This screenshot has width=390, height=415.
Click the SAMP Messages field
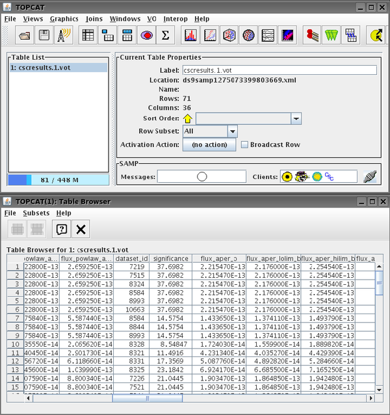[201, 176]
